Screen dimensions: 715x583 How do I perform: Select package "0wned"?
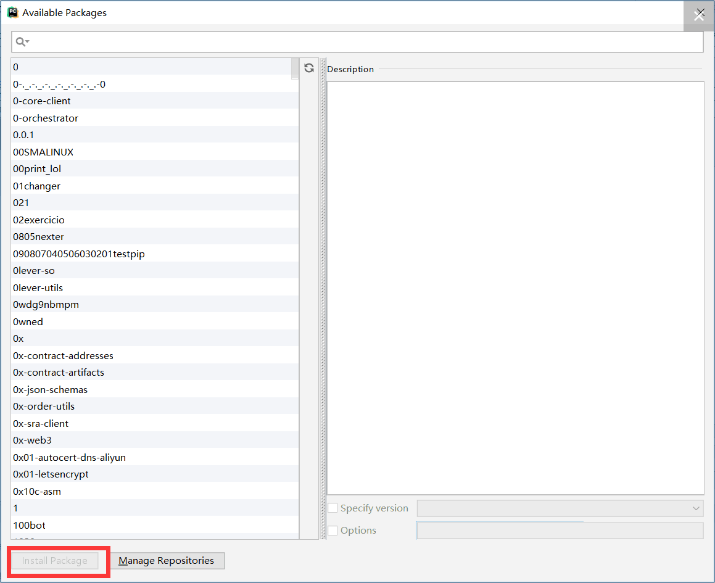point(155,321)
